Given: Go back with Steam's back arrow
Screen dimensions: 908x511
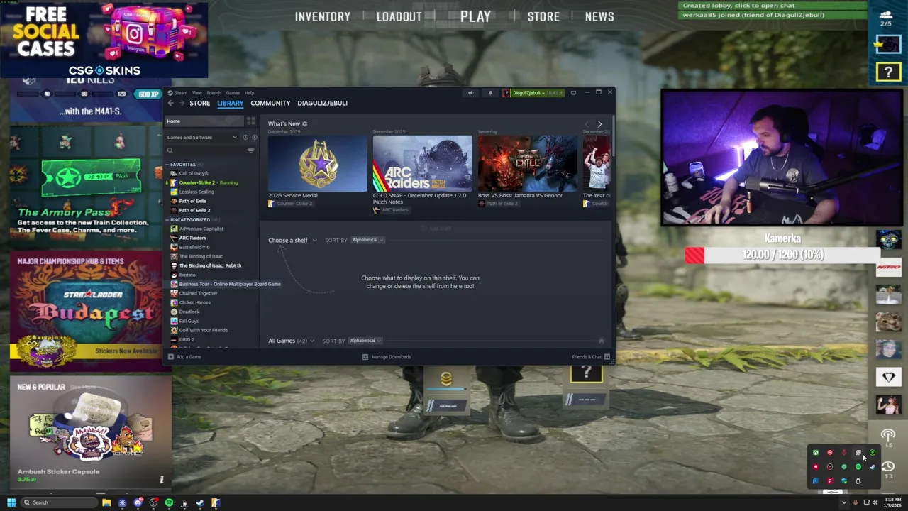Looking at the screenshot, I should tap(171, 103).
